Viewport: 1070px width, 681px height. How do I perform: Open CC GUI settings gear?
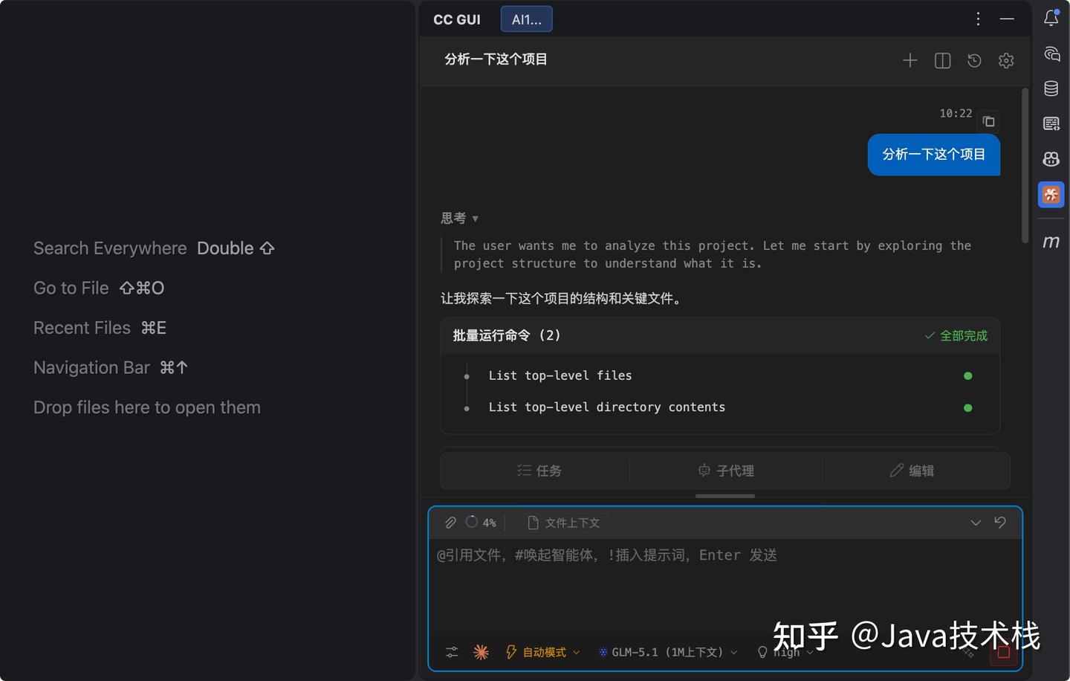(1006, 60)
